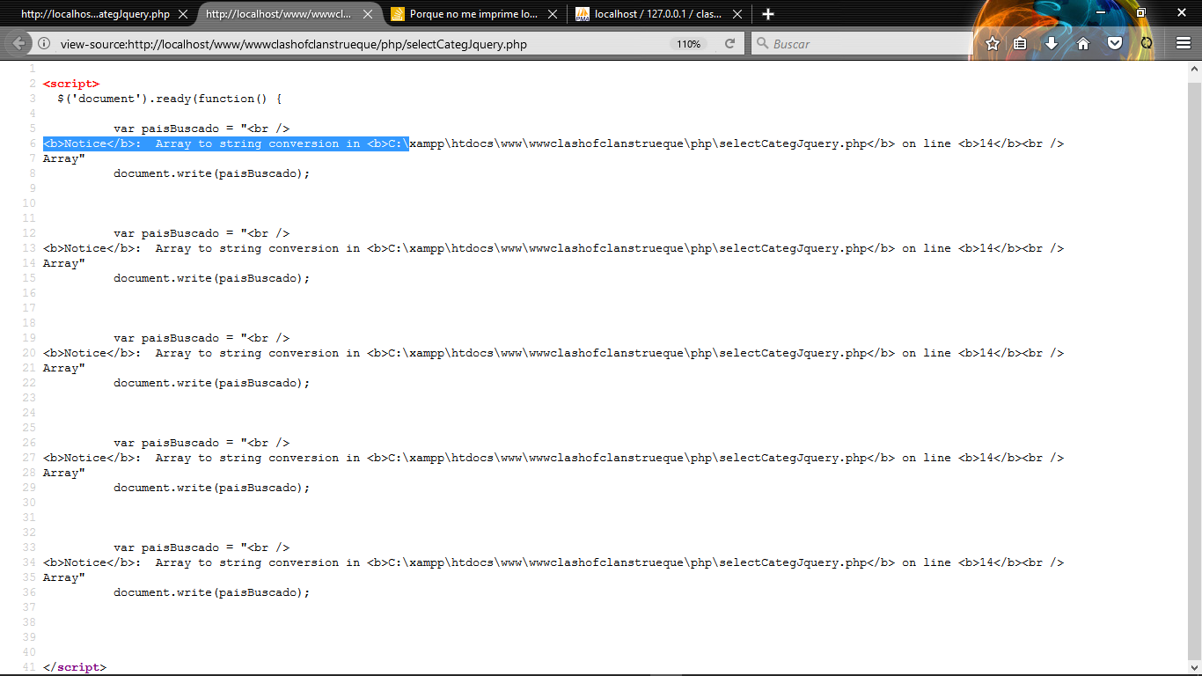
Task: Click the Stack Overflow favicon on third tab
Action: pos(398,14)
